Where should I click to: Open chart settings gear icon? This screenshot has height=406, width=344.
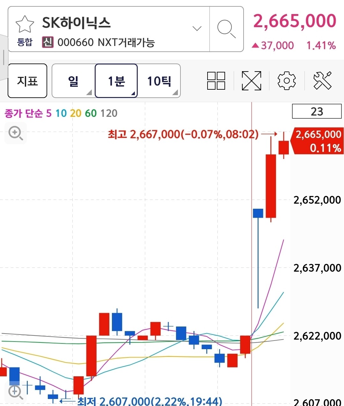287,81
